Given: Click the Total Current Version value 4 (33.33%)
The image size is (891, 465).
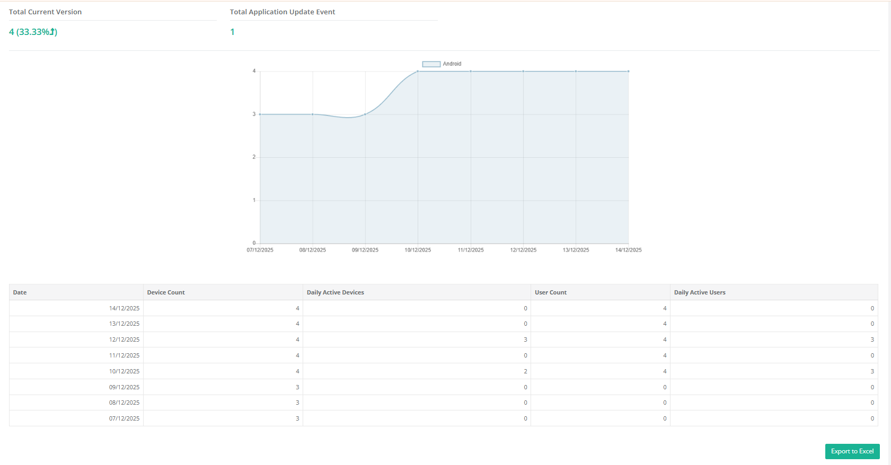Looking at the screenshot, I should coord(33,32).
